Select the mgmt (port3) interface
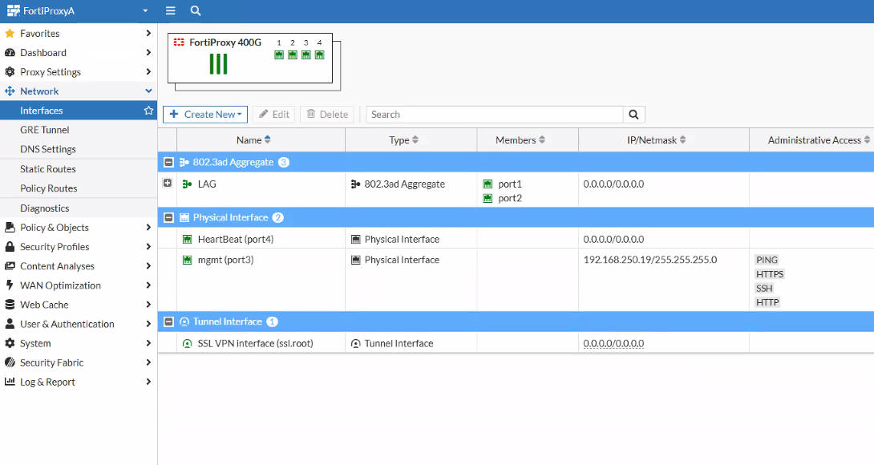874x465 pixels. point(226,260)
